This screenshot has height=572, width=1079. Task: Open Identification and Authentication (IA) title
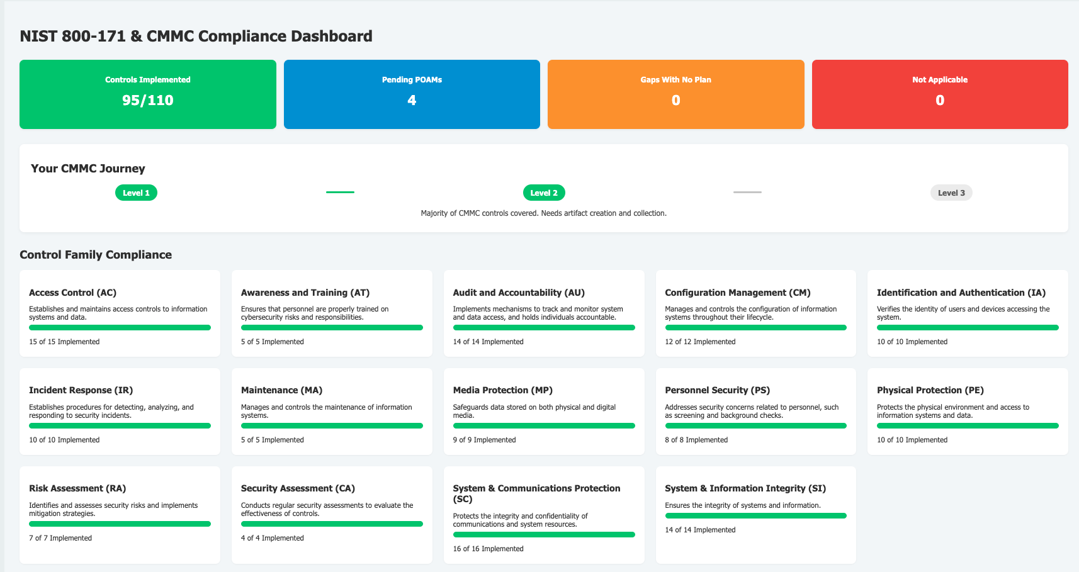(x=961, y=293)
